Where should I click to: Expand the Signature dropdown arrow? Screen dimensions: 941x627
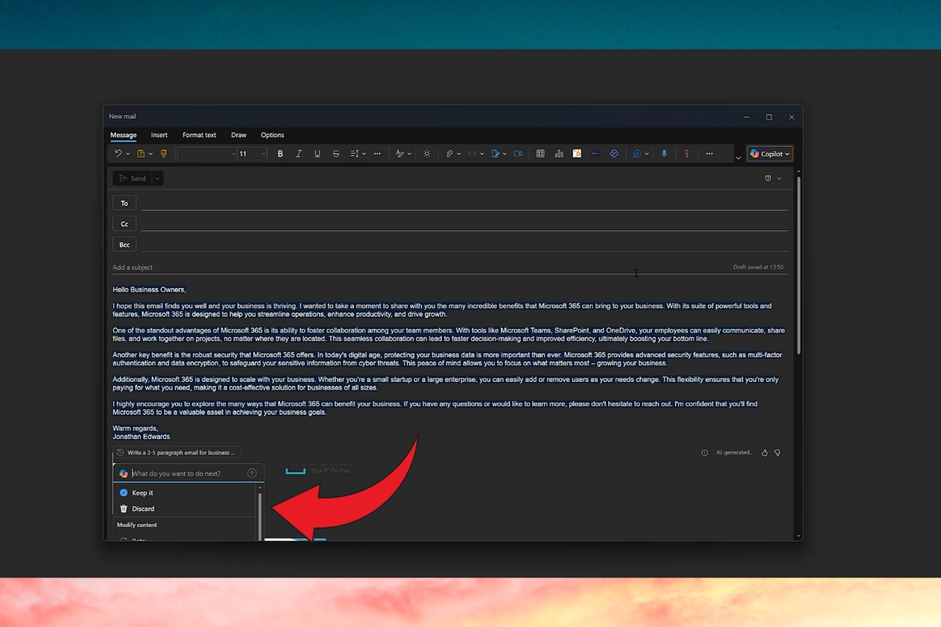coord(505,154)
